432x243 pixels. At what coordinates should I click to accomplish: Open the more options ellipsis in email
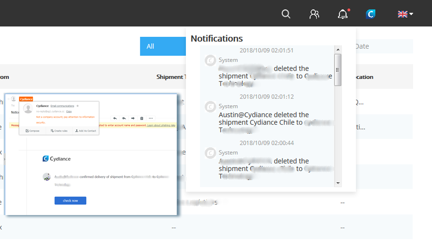(x=151, y=118)
